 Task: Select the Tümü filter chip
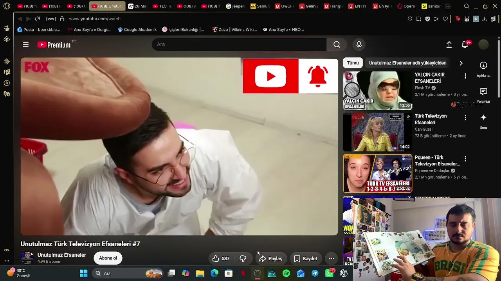(x=353, y=63)
